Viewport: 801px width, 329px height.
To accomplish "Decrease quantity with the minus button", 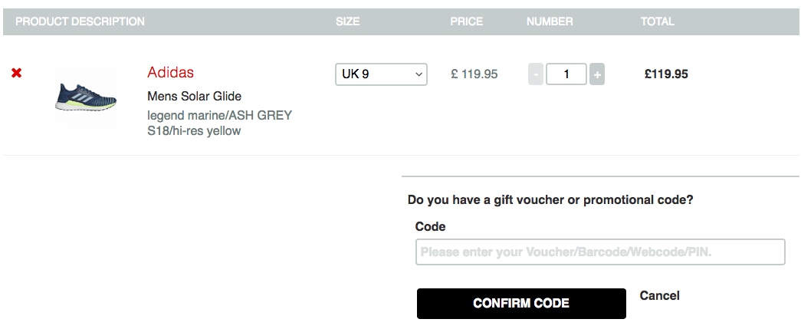I will pyautogui.click(x=535, y=74).
